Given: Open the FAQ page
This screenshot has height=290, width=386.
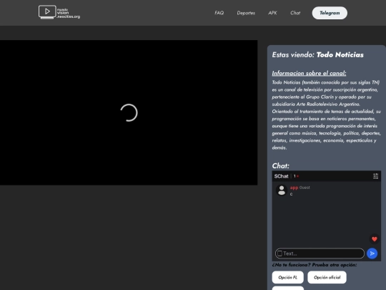Looking at the screenshot, I should point(219,13).
